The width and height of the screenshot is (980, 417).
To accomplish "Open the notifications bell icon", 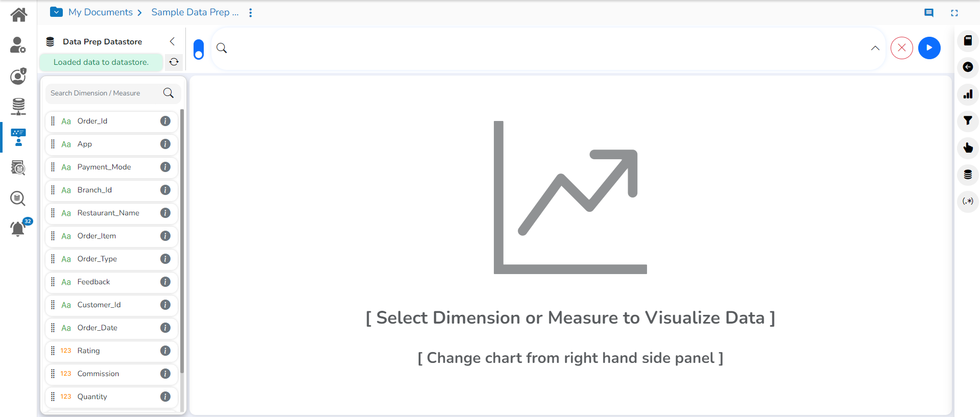I will (18, 229).
